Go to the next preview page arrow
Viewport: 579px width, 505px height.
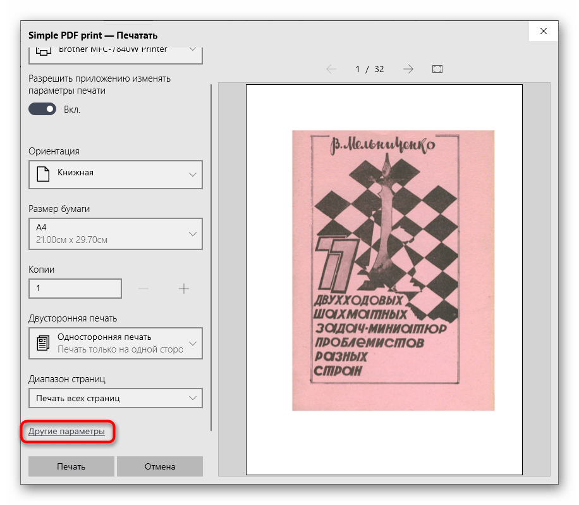tap(408, 69)
